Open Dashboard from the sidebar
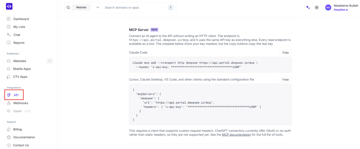 click(x=21, y=19)
